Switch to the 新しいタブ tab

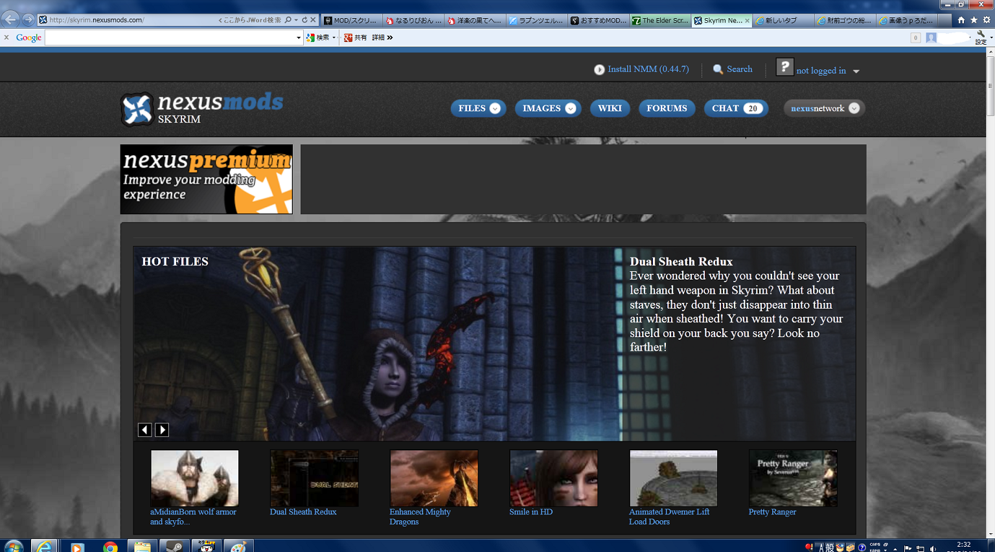tap(784, 20)
